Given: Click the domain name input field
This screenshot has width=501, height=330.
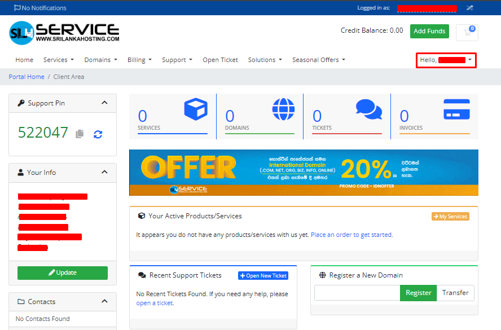Looking at the screenshot, I should tap(357, 293).
